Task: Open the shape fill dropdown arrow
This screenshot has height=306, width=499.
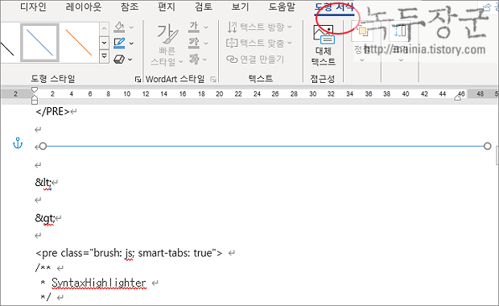Action: click(x=131, y=27)
